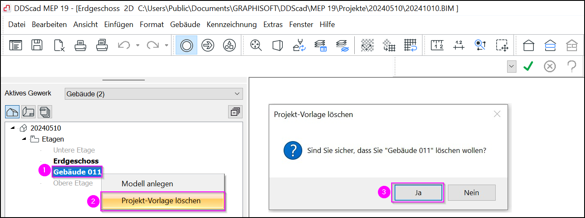Toggle the highlighted double-circle toolbar button
The width and height of the screenshot is (585, 218).
click(186, 45)
